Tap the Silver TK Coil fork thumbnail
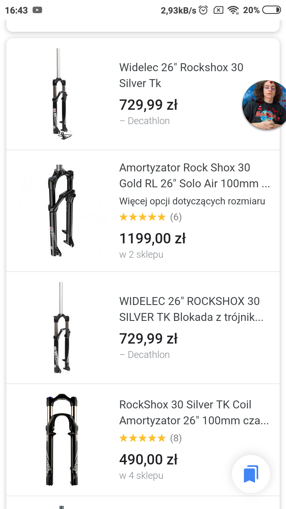 61,439
